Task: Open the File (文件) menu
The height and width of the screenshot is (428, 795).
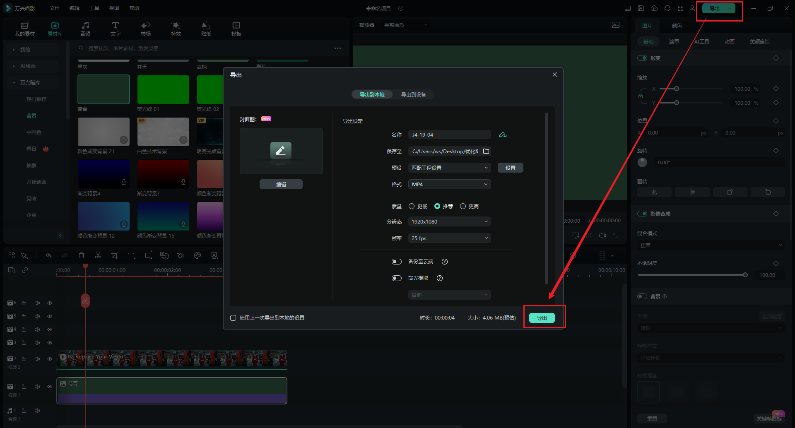Action: click(55, 8)
